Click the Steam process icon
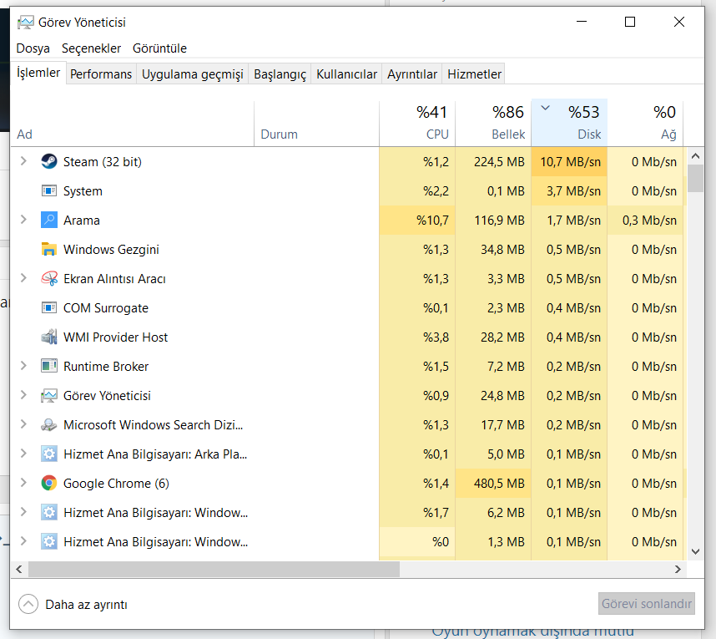Image resolution: width=716 pixels, height=639 pixels. point(49,161)
